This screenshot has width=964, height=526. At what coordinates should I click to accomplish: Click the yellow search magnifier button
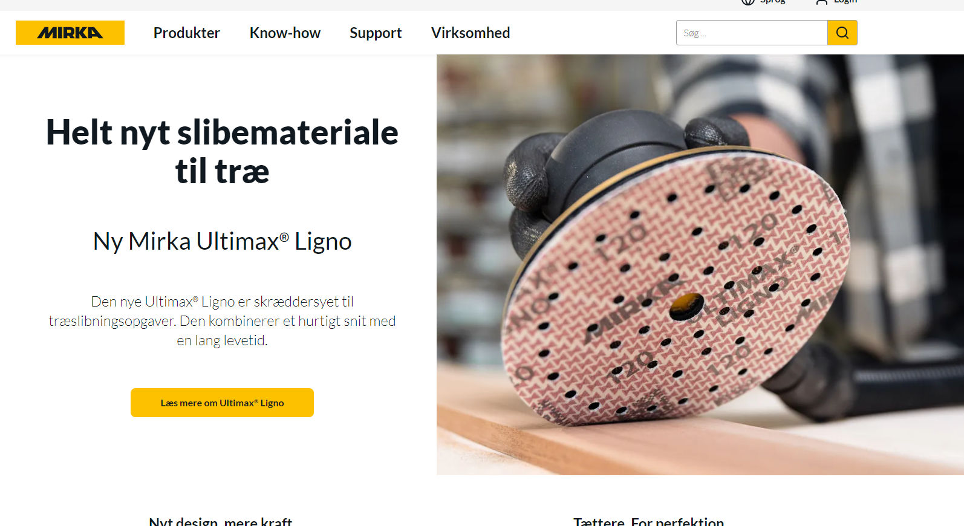842,33
